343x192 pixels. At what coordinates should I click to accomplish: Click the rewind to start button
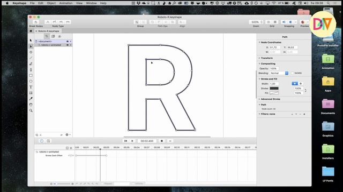click(x=125, y=141)
